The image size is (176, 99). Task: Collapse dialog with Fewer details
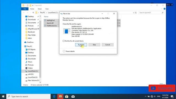pyautogui.click(x=69, y=51)
